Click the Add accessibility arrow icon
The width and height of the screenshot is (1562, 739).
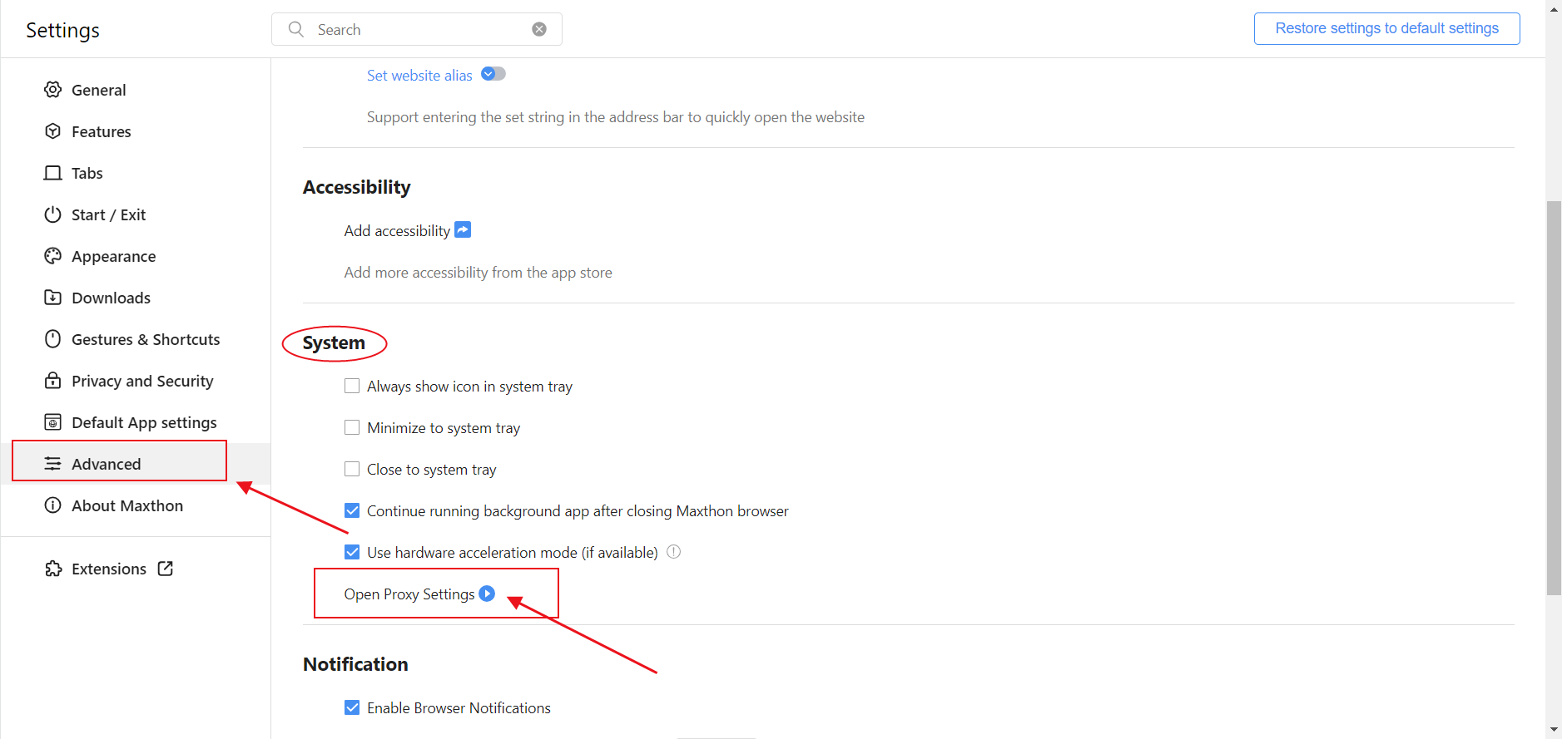pyautogui.click(x=463, y=229)
